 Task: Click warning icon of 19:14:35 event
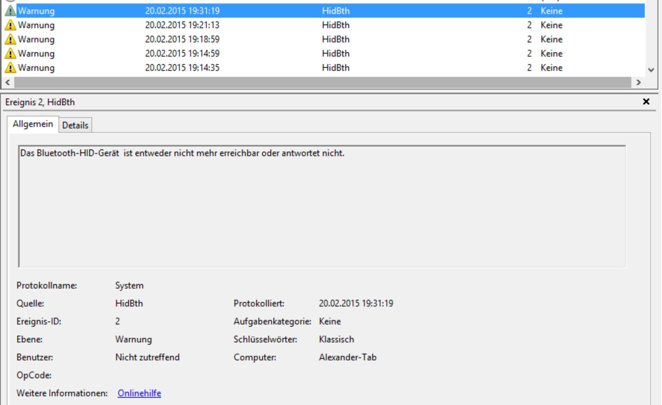[x=10, y=68]
